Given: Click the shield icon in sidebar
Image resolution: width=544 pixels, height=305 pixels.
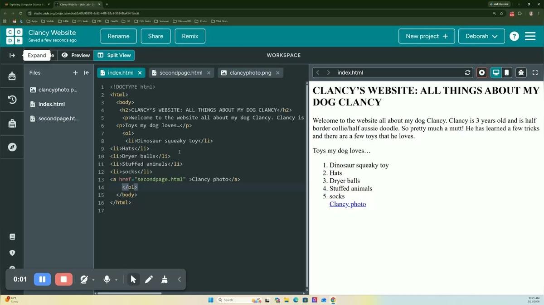Looking at the screenshot, I should pyautogui.click(x=12, y=253).
